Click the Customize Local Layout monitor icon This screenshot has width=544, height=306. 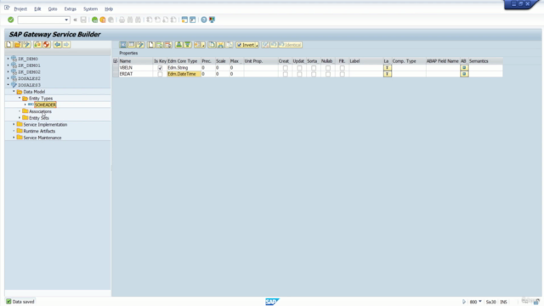pos(212,20)
